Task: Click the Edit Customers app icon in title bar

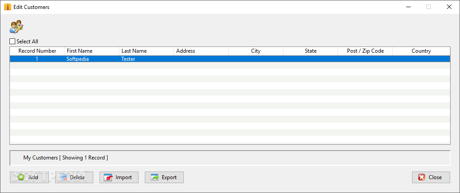Action: [7, 7]
